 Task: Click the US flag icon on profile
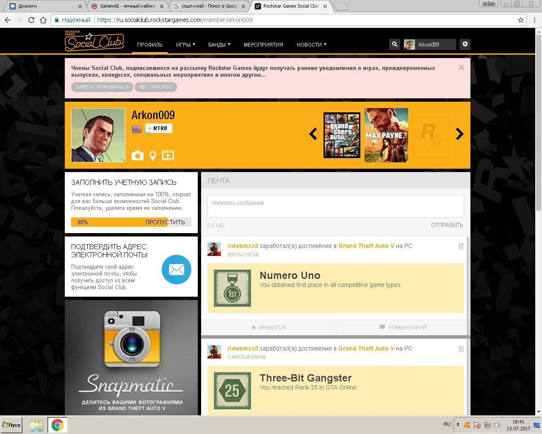pos(137,129)
